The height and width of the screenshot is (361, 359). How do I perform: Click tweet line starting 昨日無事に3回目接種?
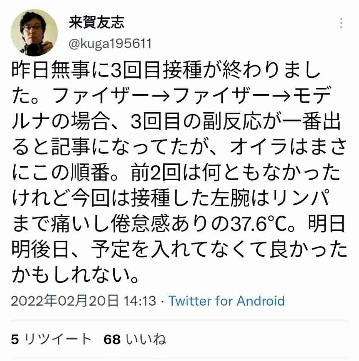166,69
